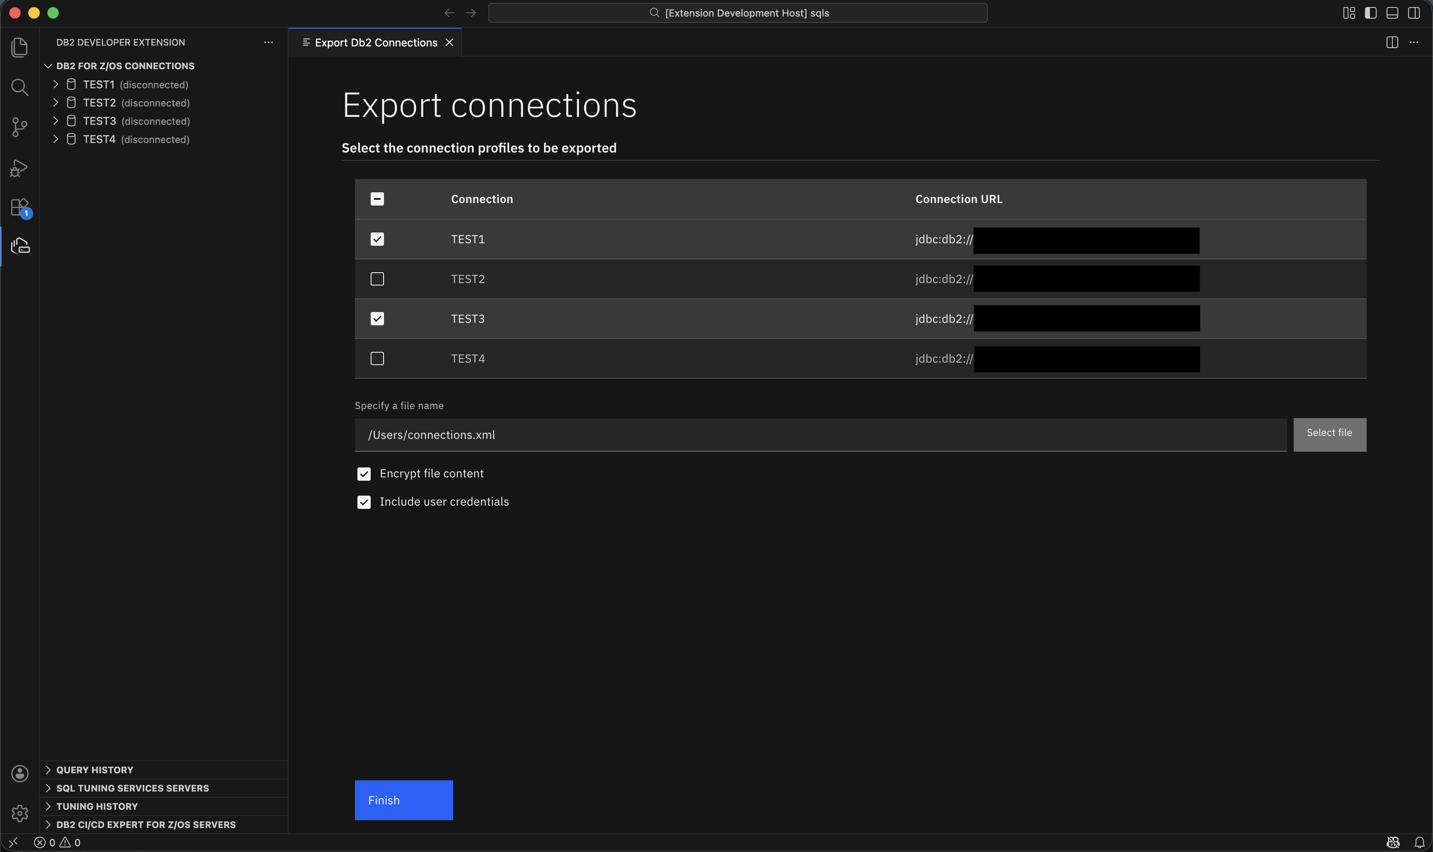This screenshot has height=852, width=1433.
Task: Toggle the secondary side bar icon
Action: 1414,12
